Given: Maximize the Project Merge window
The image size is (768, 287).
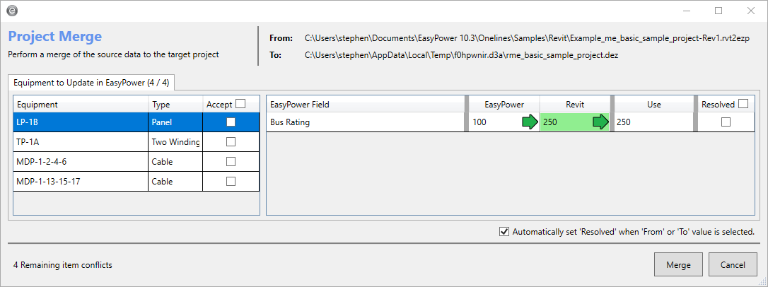Looking at the screenshot, I should [718, 11].
